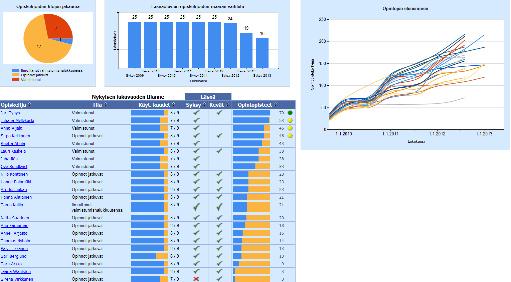Sort table by Opiskelija column arrows
Image resolution: width=511 pixels, height=282 pixels.
(x=29, y=105)
